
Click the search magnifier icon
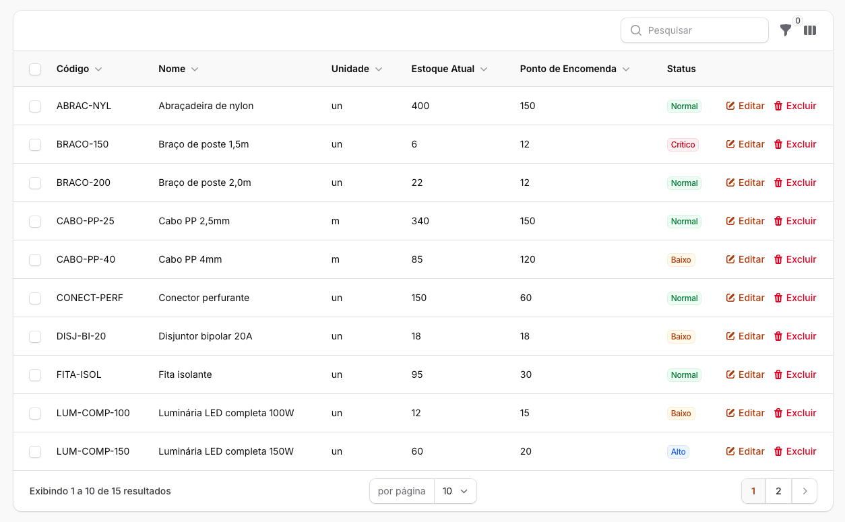pyautogui.click(x=635, y=30)
